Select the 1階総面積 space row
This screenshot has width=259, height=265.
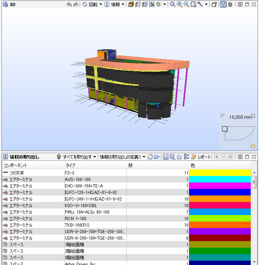click(x=126, y=245)
